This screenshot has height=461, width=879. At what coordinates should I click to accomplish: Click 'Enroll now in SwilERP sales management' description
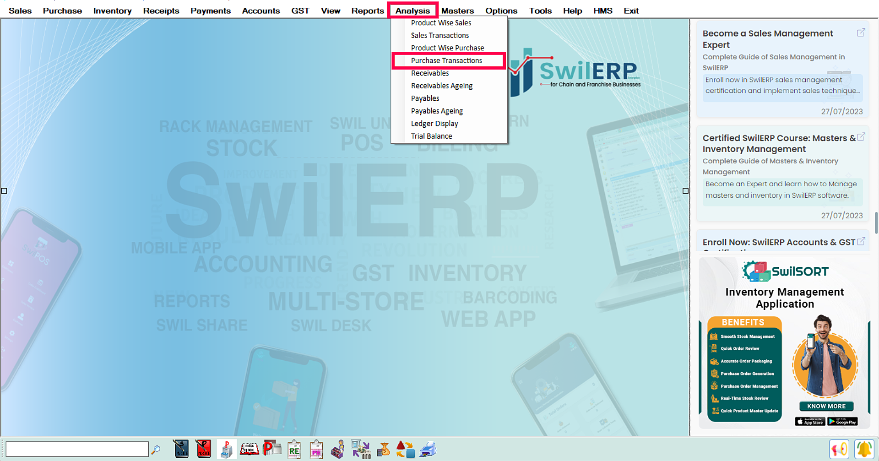782,85
